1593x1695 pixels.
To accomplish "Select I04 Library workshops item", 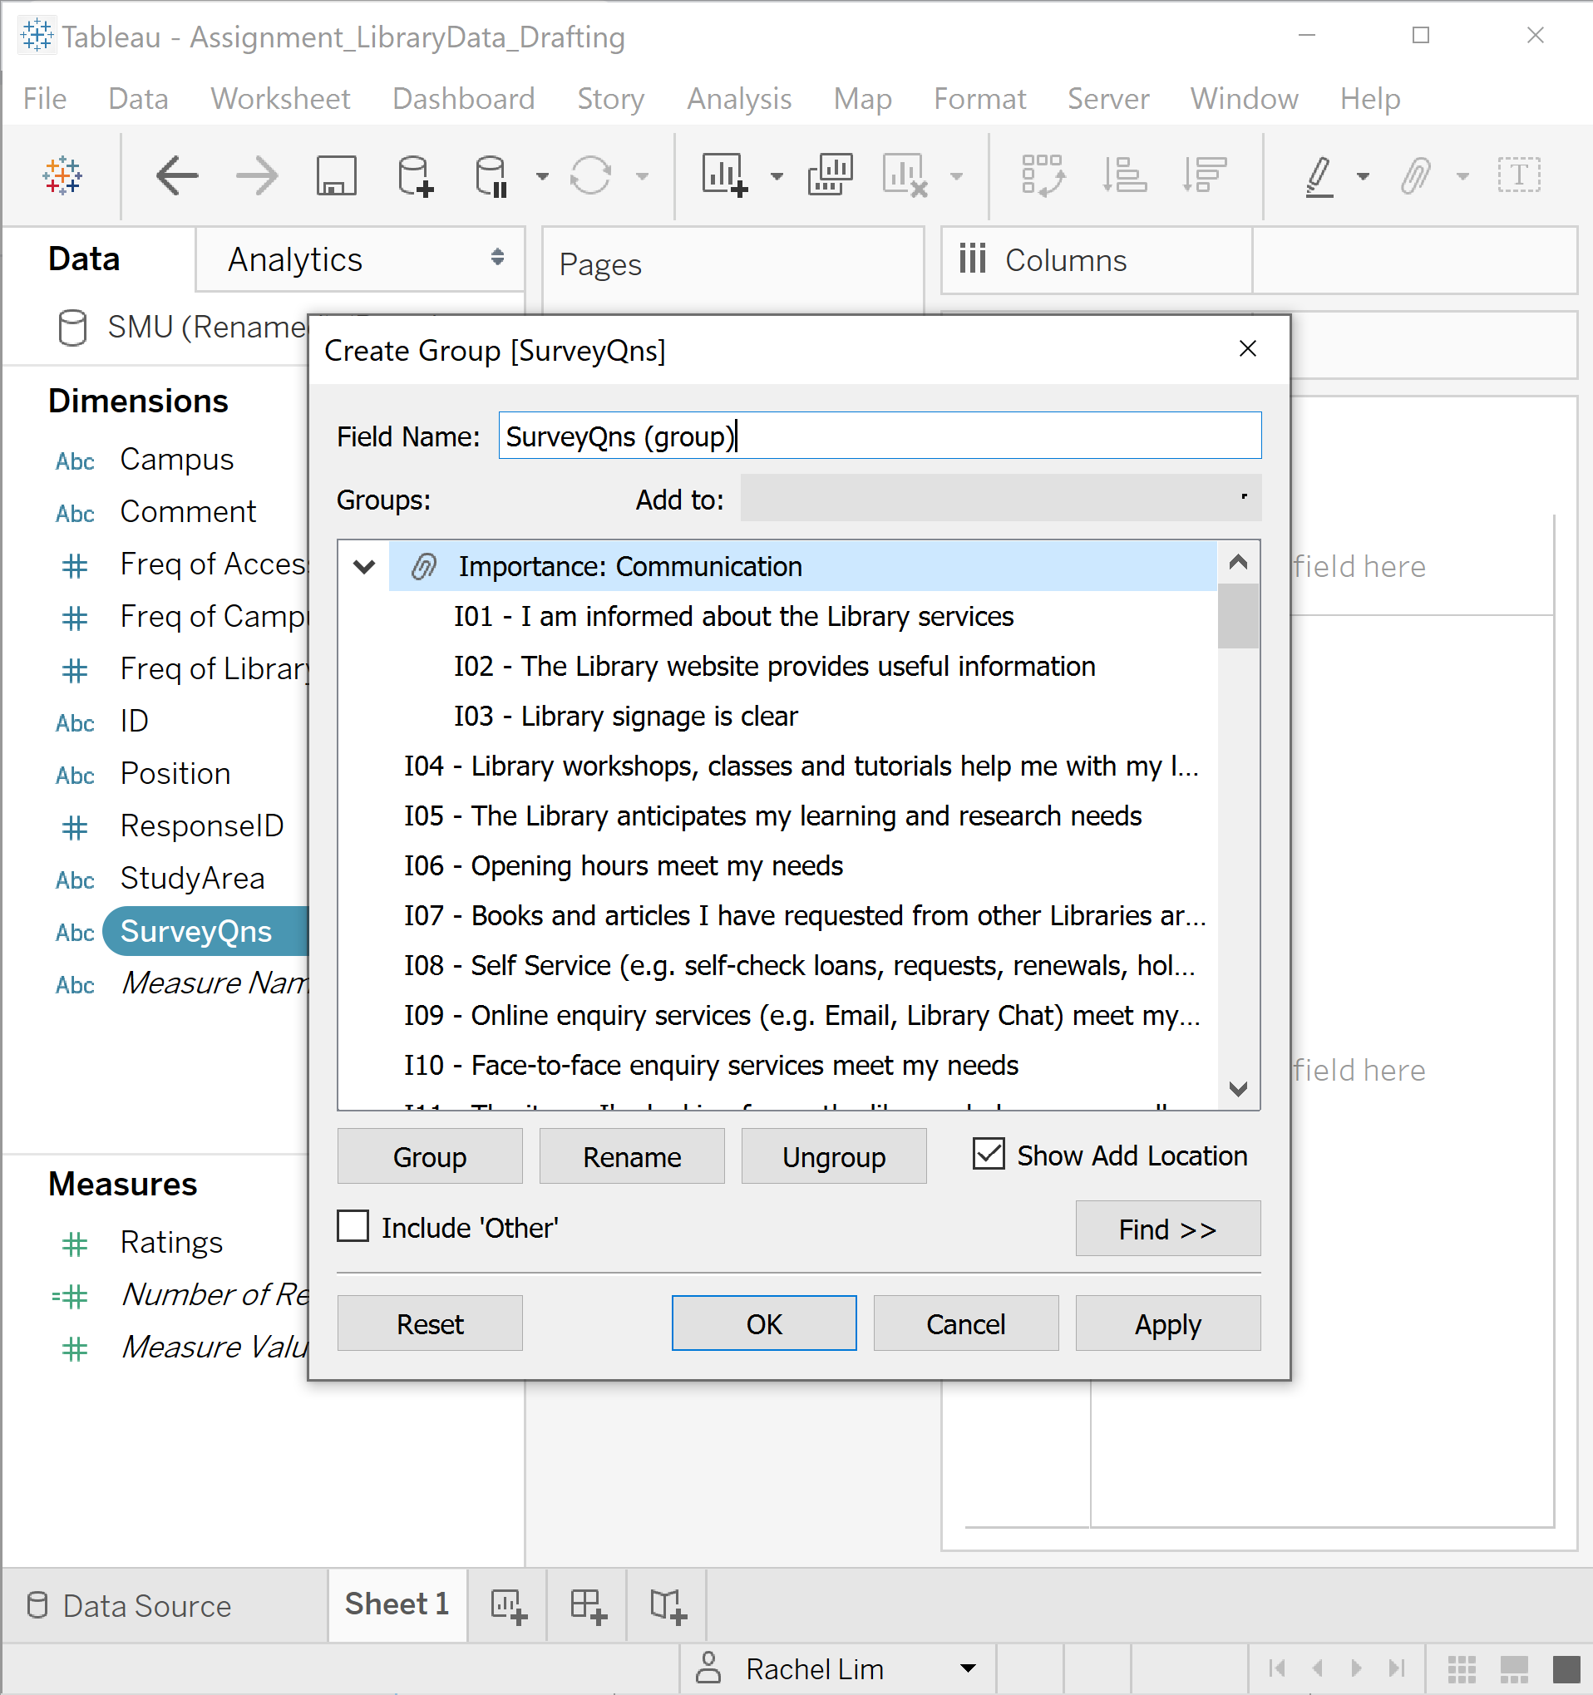I will click(801, 766).
